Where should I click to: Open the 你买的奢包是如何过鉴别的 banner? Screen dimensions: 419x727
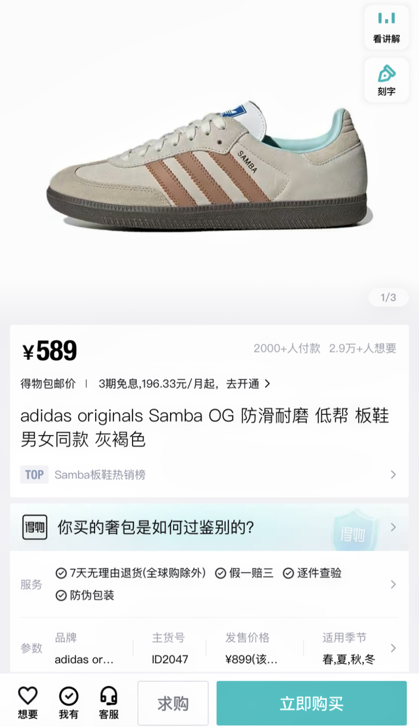(209, 527)
